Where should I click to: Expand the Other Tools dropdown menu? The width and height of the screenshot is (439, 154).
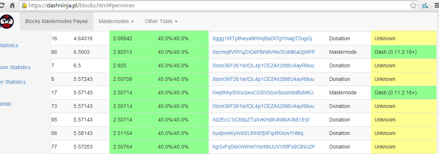pos(161,21)
